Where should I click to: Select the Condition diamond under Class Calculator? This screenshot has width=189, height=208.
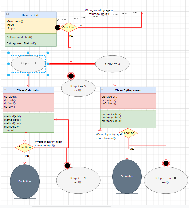click(x=25, y=148)
